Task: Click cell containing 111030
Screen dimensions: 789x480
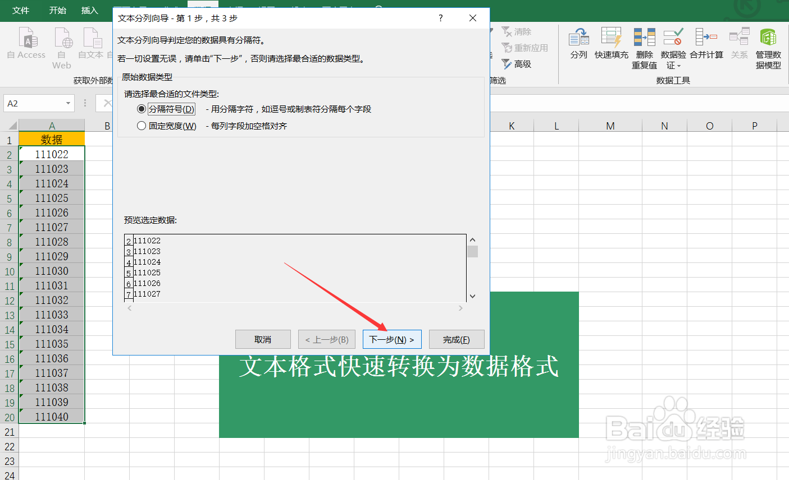Action: pos(52,270)
